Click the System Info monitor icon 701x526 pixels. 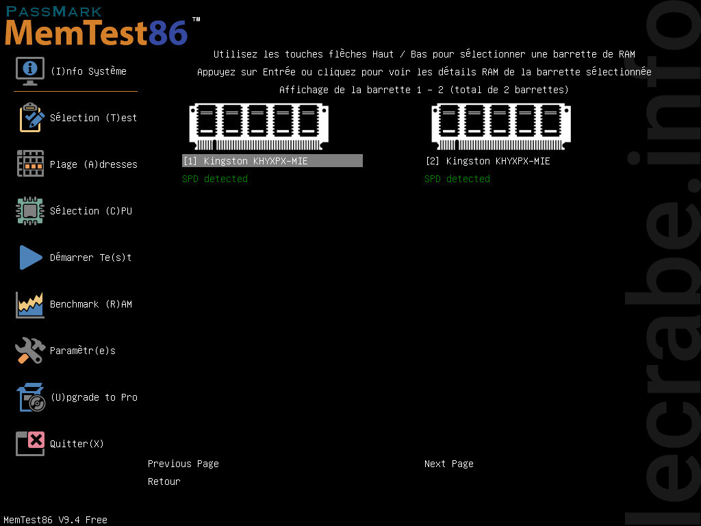point(30,71)
